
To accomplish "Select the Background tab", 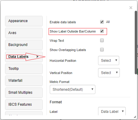I will click(24, 45).
